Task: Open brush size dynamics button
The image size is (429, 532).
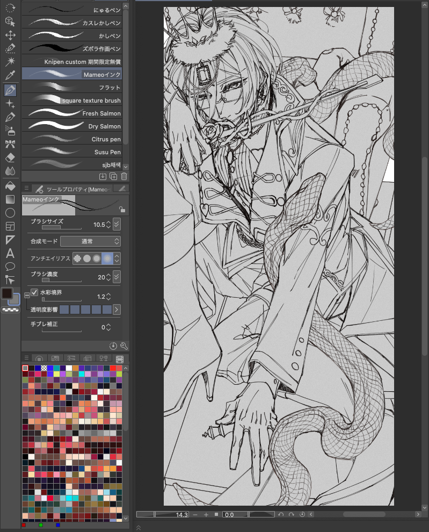Action: point(117,224)
